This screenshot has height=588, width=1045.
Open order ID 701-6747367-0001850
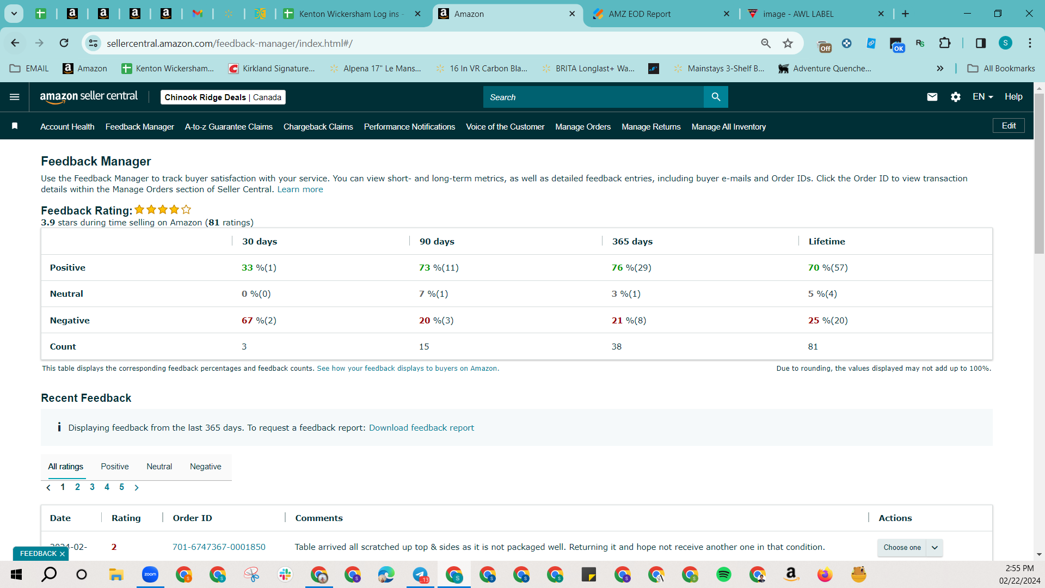(219, 547)
